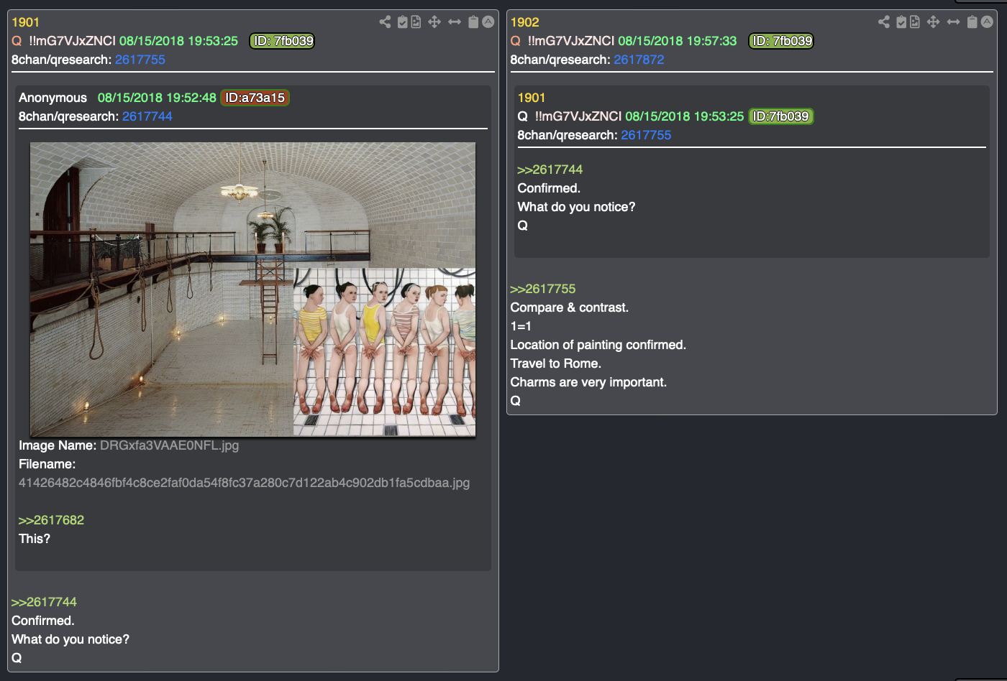Click image name DRGxfa3VAAE0NFL.jpg
This screenshot has width=1007, height=681.
(x=169, y=445)
